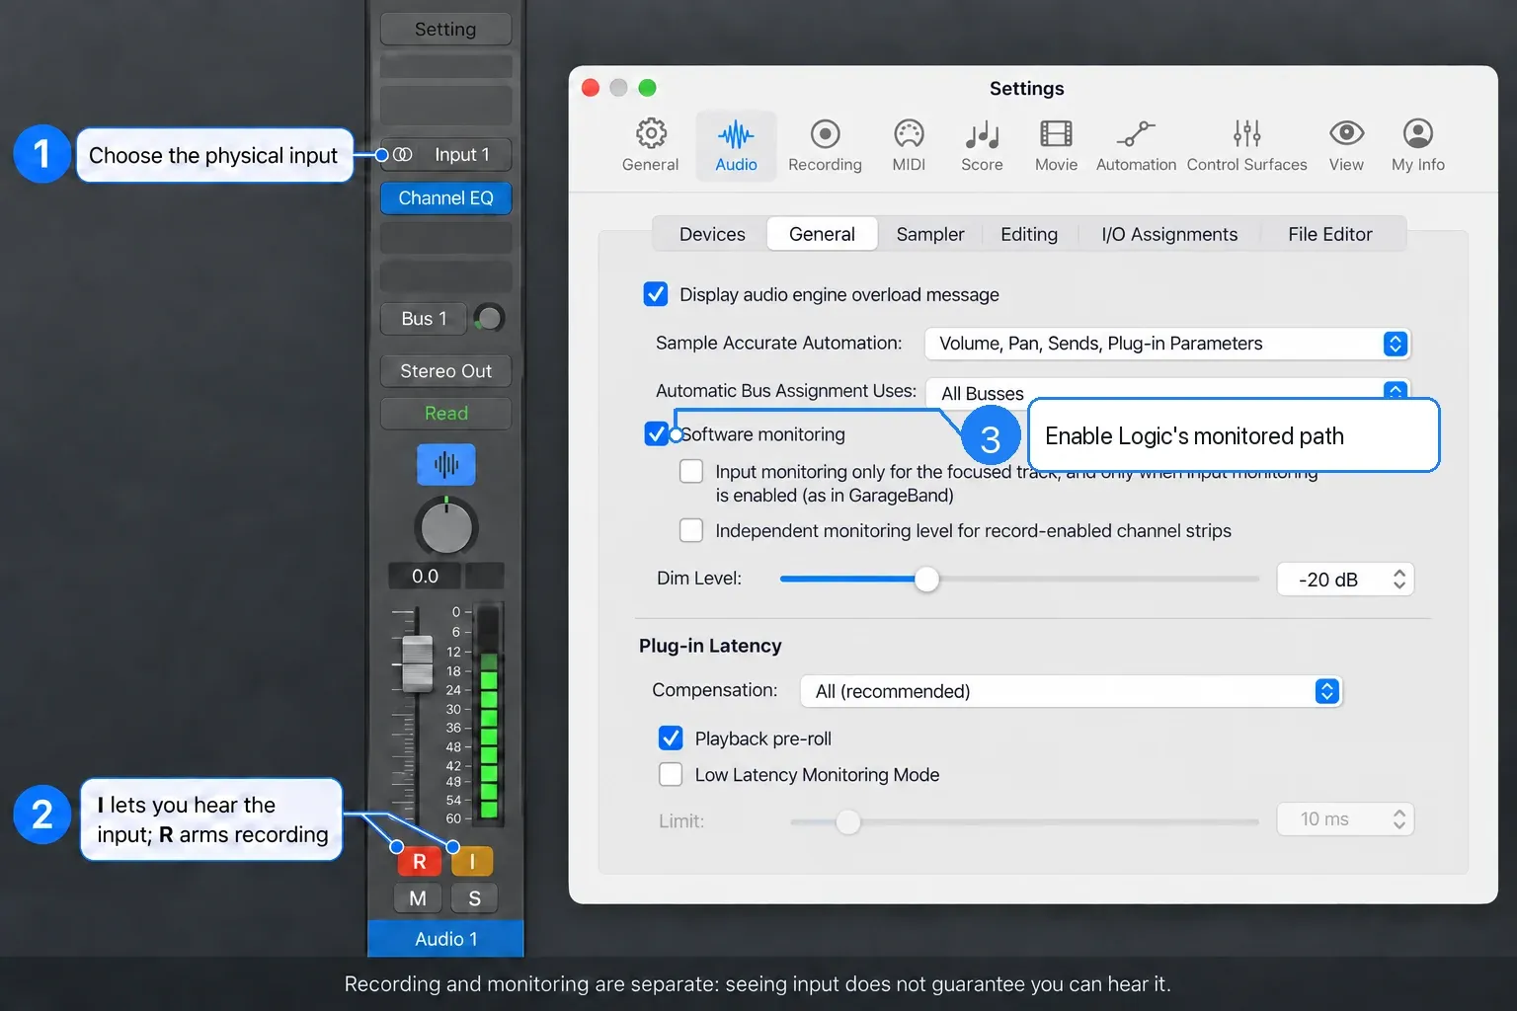Open the View settings pane
Viewport: 1517px width, 1011px height.
point(1346,145)
